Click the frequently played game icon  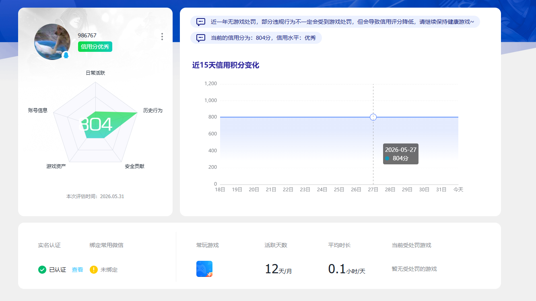204,269
